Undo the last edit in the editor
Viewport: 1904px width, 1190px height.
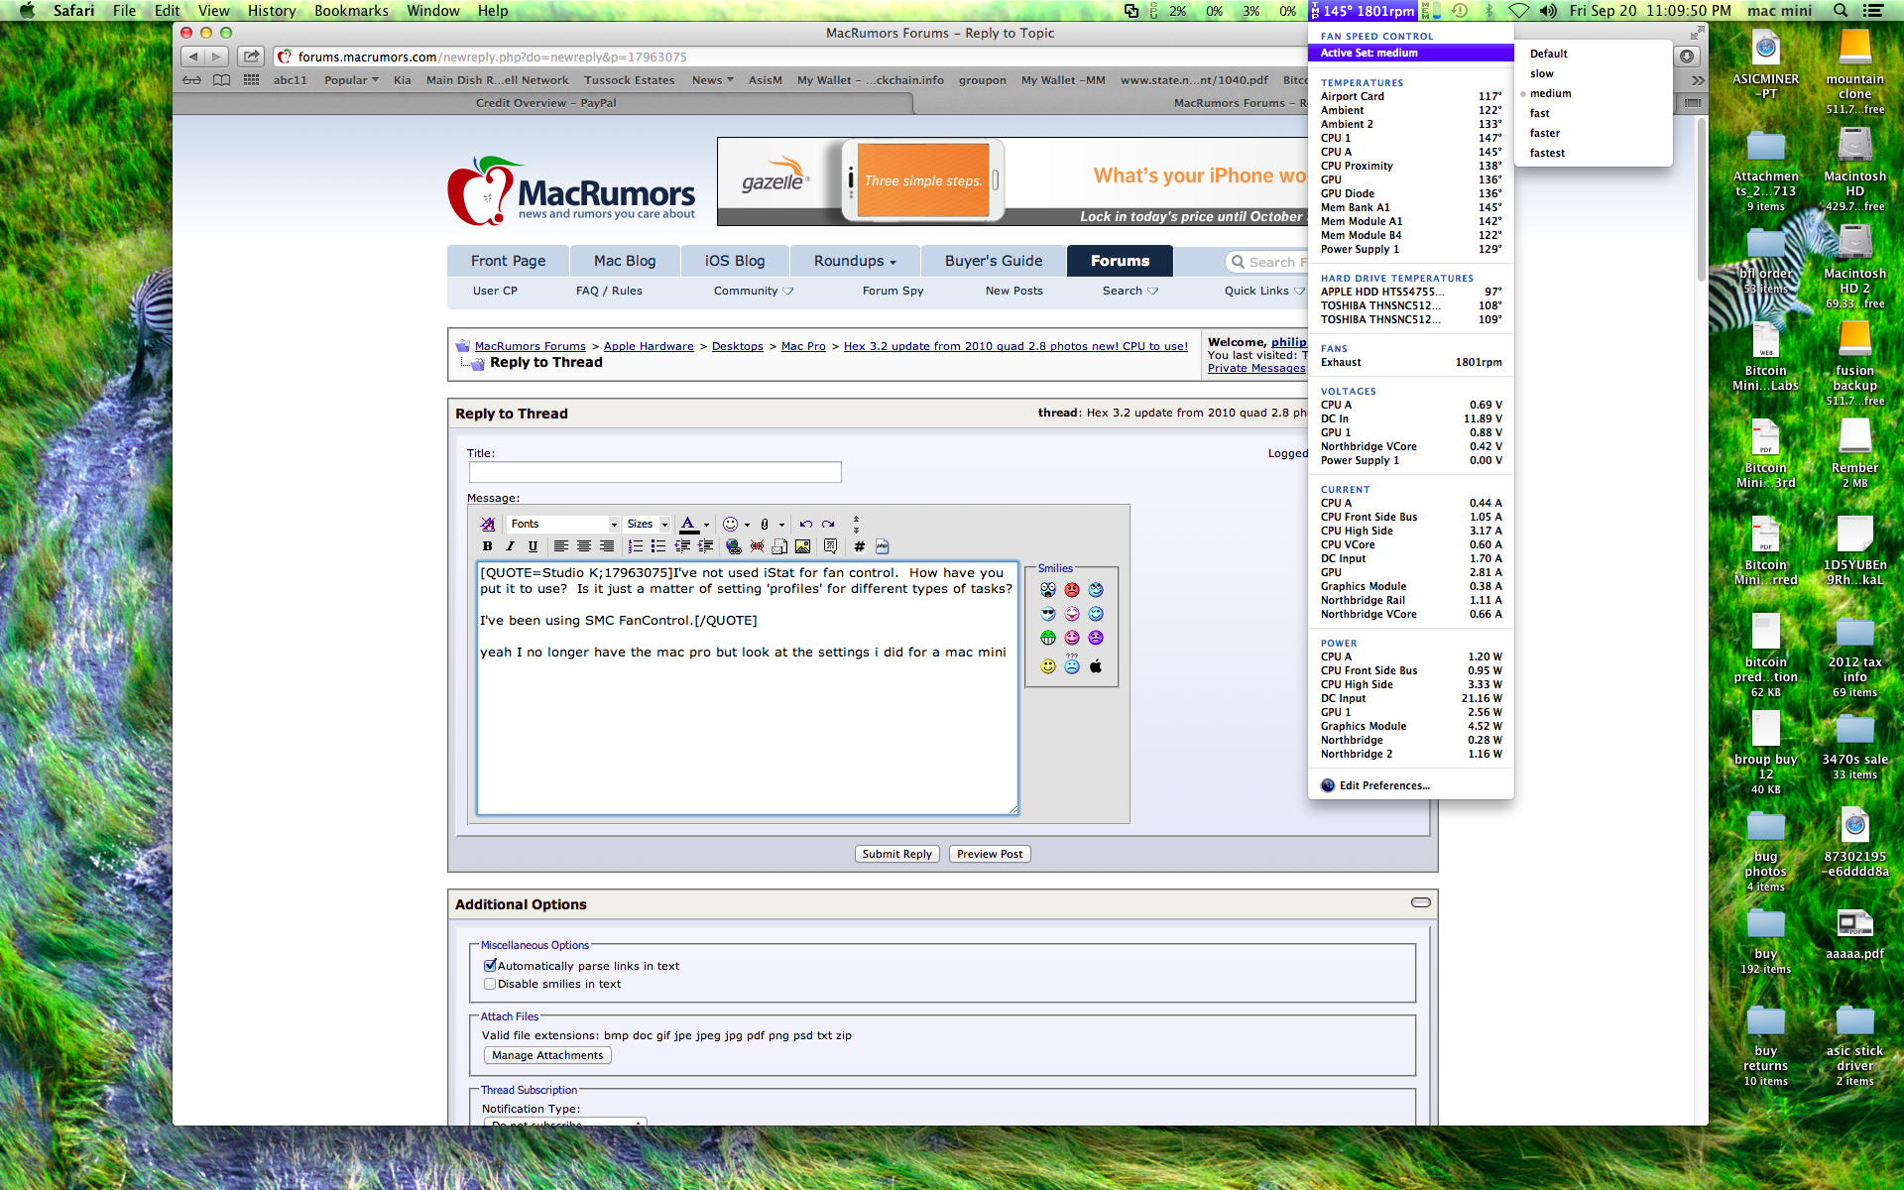[805, 524]
